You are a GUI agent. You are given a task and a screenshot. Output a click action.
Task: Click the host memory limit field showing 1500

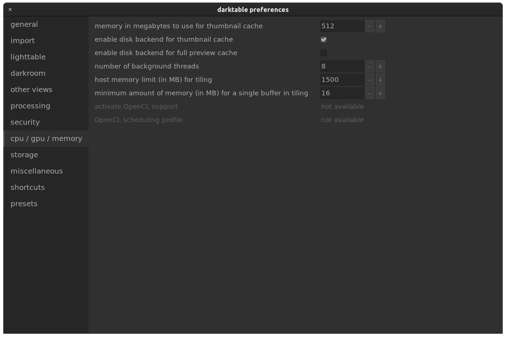[342, 80]
